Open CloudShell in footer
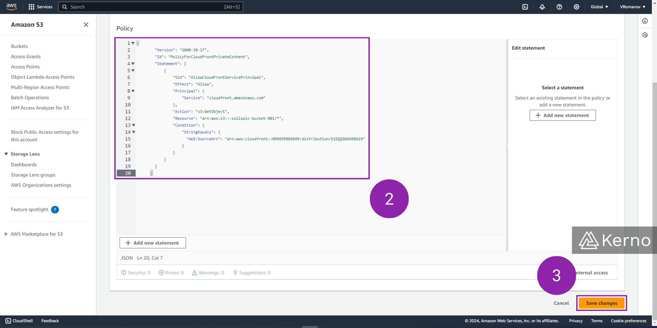 (19, 321)
